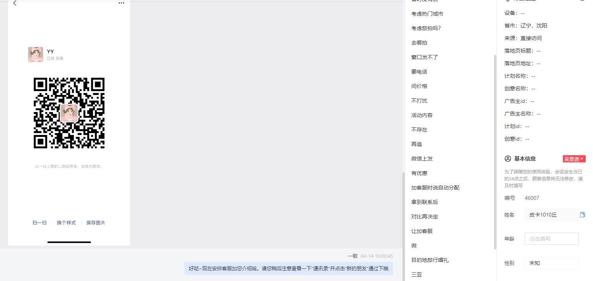Click the timestamp 04-14 10:00:45
The image size is (593, 281).
(376, 256)
